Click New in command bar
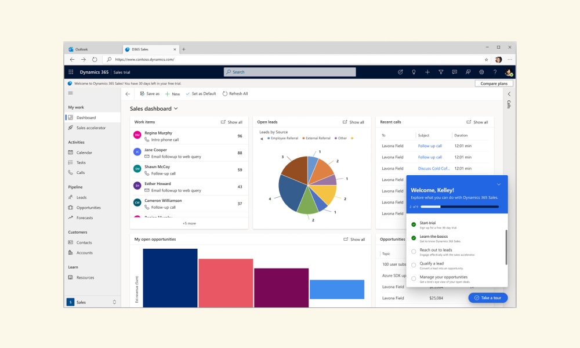Screen dimensions: 580x348 click(172, 94)
